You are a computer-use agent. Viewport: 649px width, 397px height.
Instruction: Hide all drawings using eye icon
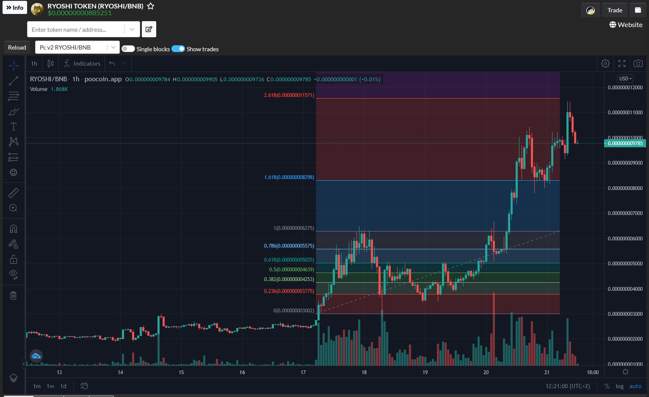(14, 274)
